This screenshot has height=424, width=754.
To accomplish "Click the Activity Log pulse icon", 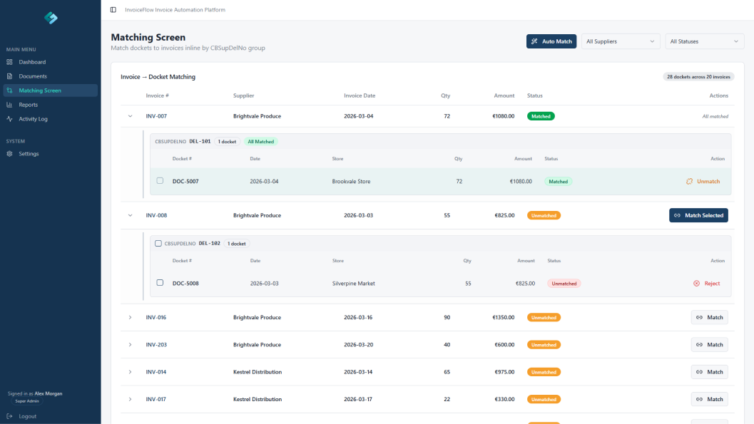I will [x=9, y=119].
